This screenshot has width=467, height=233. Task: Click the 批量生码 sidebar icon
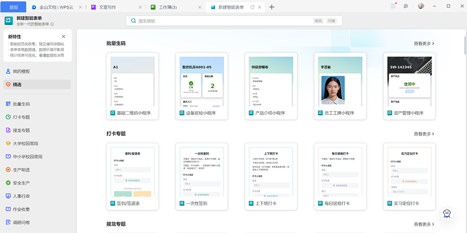point(8,104)
